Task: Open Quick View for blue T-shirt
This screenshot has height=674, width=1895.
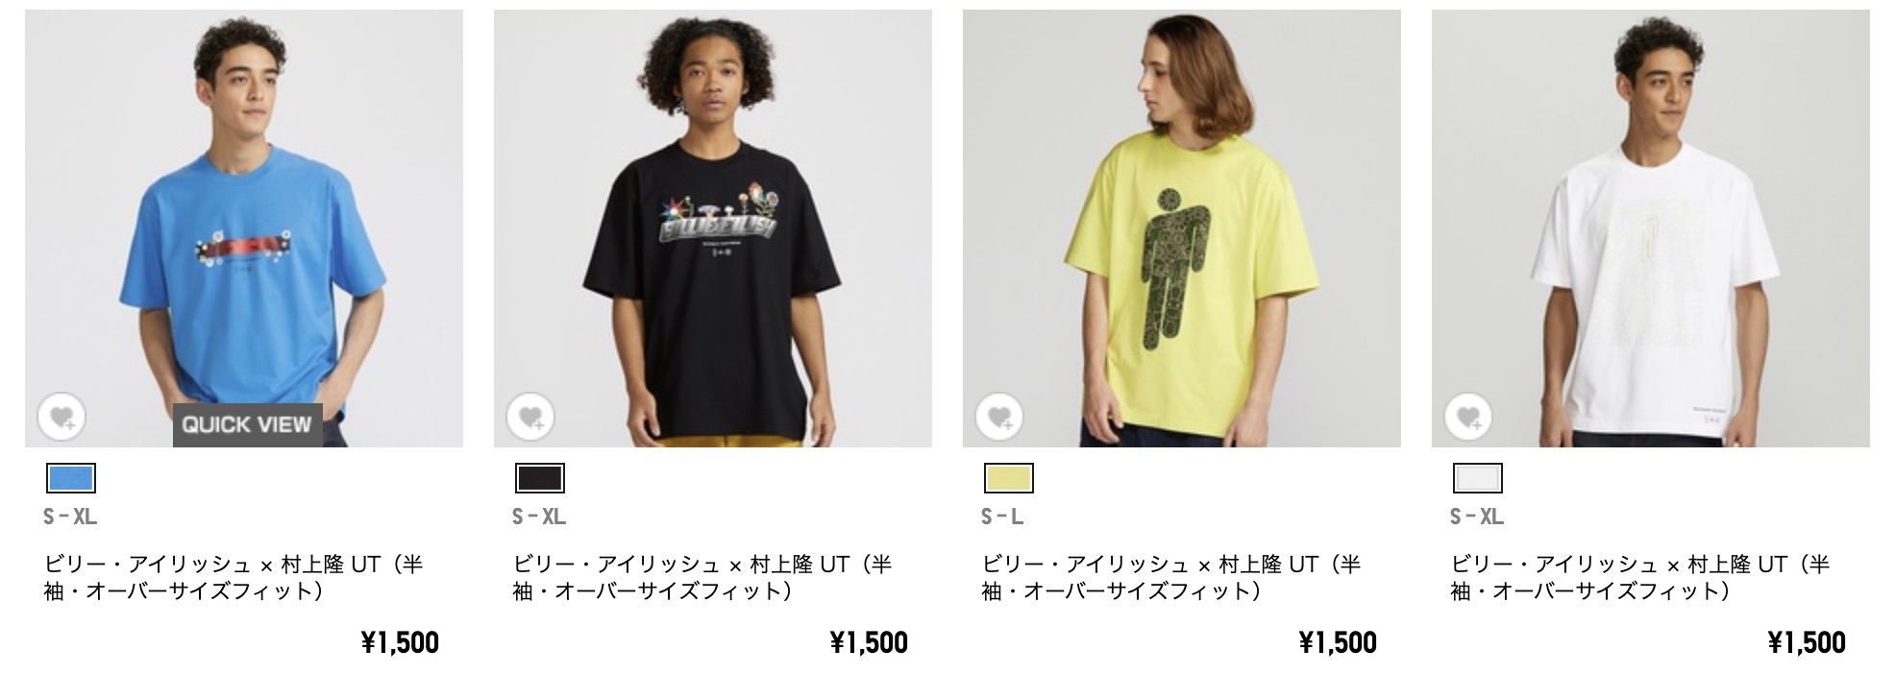Action: [247, 425]
